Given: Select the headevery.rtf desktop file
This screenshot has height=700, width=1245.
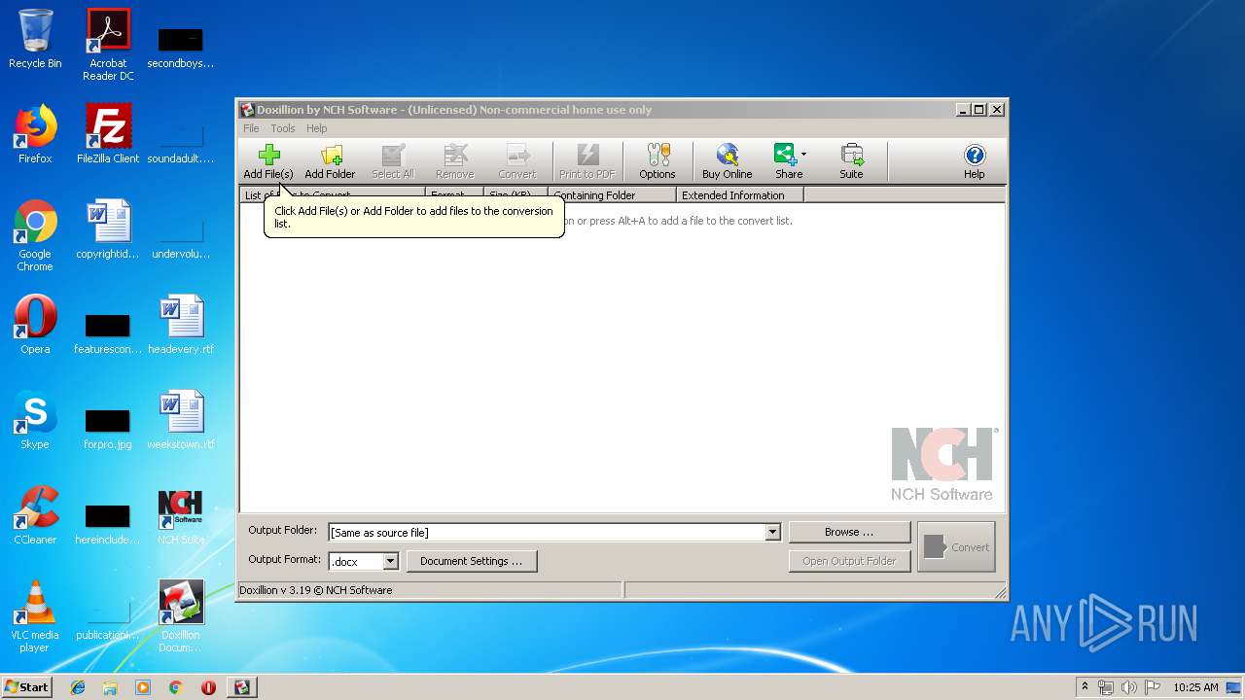Looking at the screenshot, I should tap(181, 326).
